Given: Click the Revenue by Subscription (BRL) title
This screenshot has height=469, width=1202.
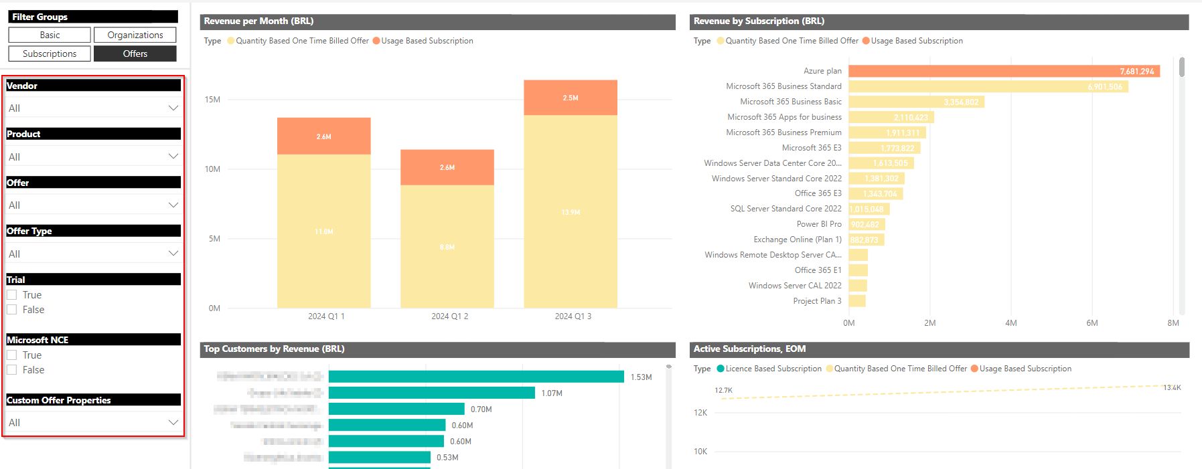Looking at the screenshot, I should [759, 21].
